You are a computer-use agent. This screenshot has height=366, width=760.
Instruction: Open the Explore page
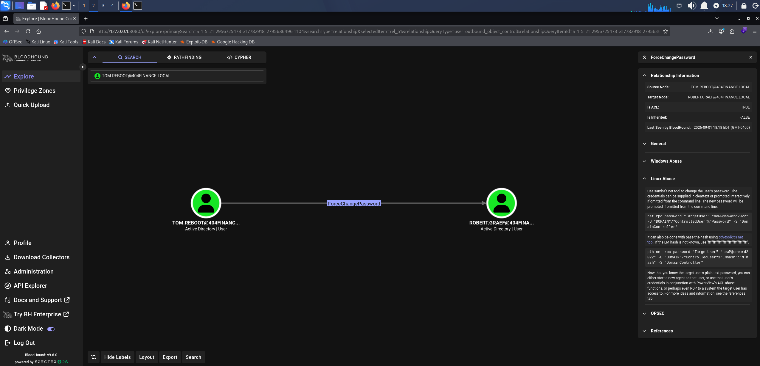[41, 76]
